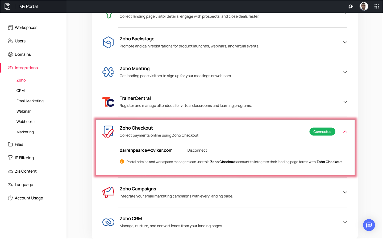Collapse the Zoho Checkout section chevron
Viewport: 383px width, 239px height.
tap(345, 132)
